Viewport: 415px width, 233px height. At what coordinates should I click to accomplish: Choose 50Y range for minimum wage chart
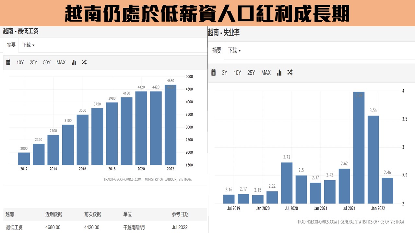click(47, 62)
